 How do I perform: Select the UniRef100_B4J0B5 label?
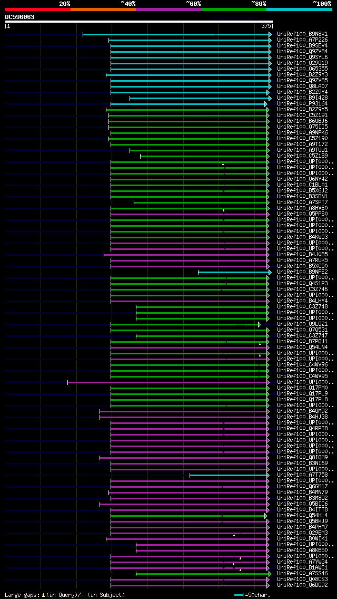point(302,255)
